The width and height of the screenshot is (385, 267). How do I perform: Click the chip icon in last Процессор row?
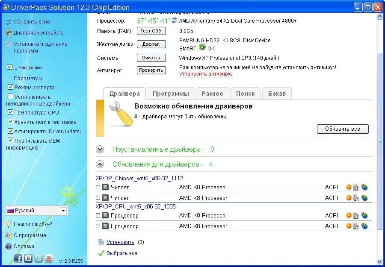[105, 226]
